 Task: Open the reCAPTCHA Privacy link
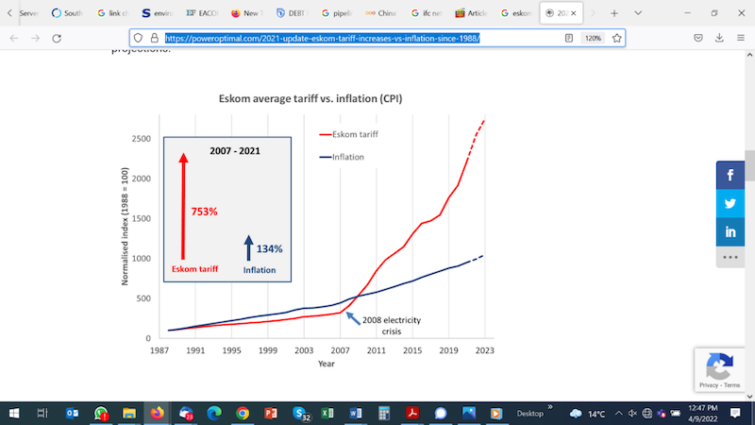tap(709, 385)
